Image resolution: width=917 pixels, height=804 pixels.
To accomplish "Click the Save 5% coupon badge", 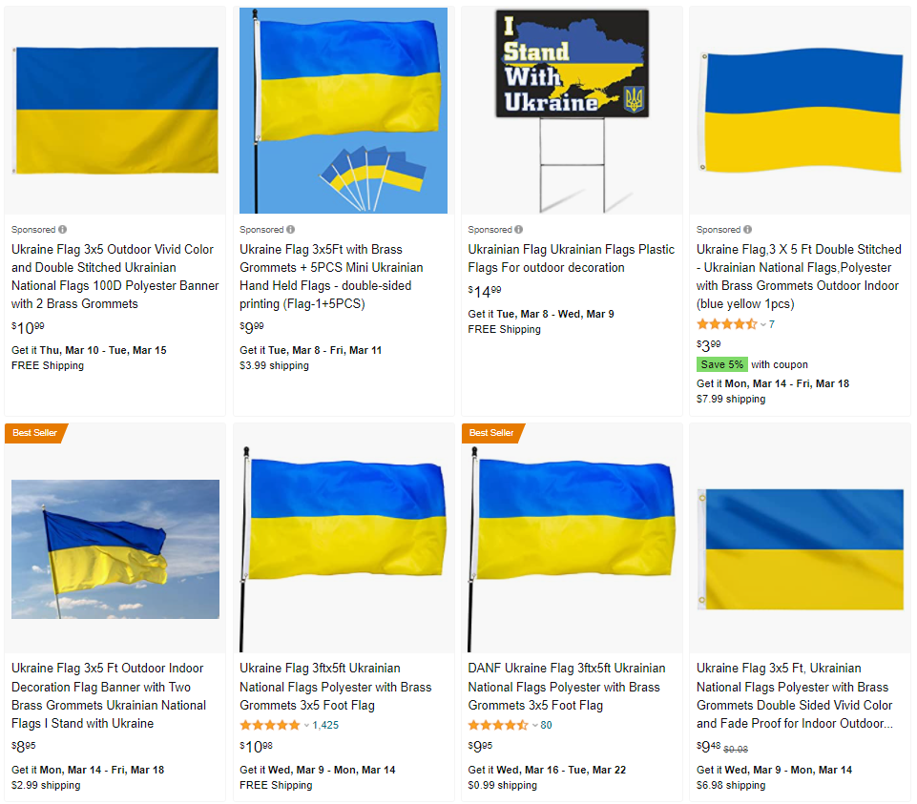I will pyautogui.click(x=721, y=364).
